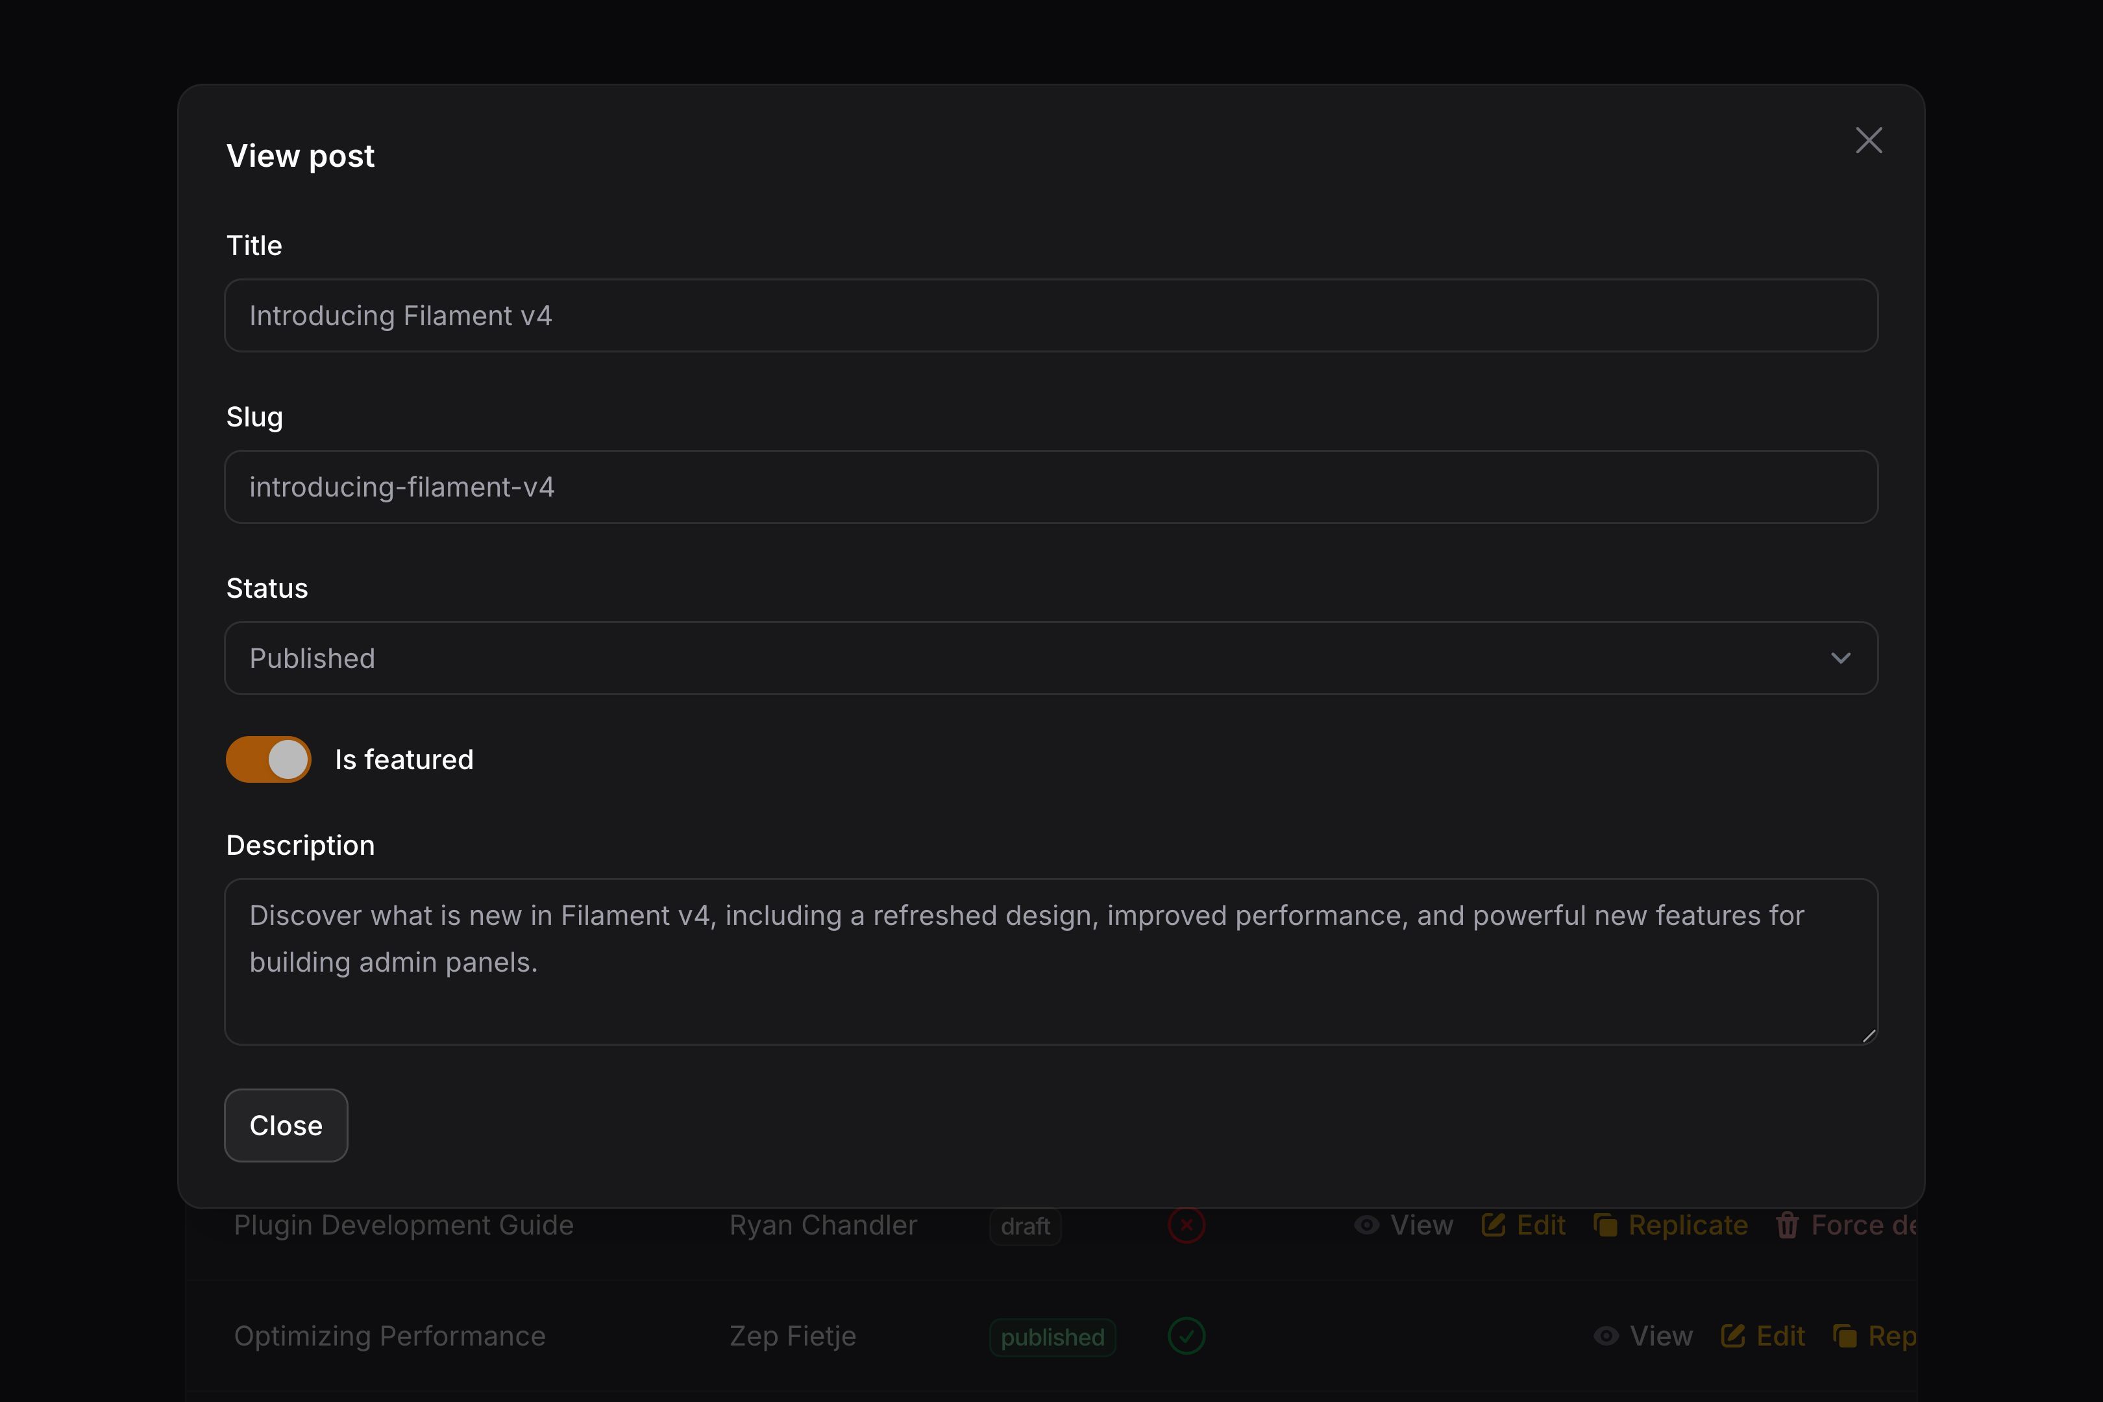Close the View post modal with X icon

click(1869, 140)
